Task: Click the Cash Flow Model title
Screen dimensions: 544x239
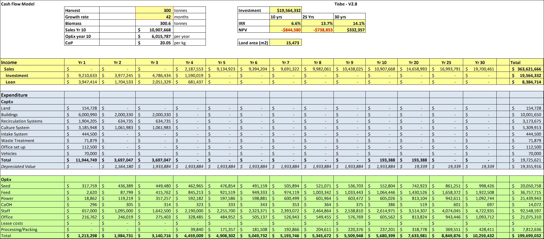Action: pyautogui.click(x=18, y=4)
